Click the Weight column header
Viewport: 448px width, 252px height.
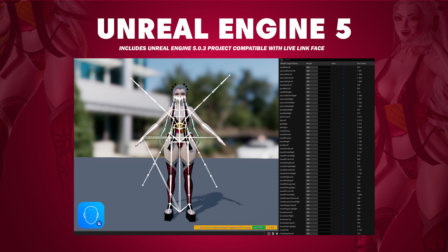coord(309,63)
